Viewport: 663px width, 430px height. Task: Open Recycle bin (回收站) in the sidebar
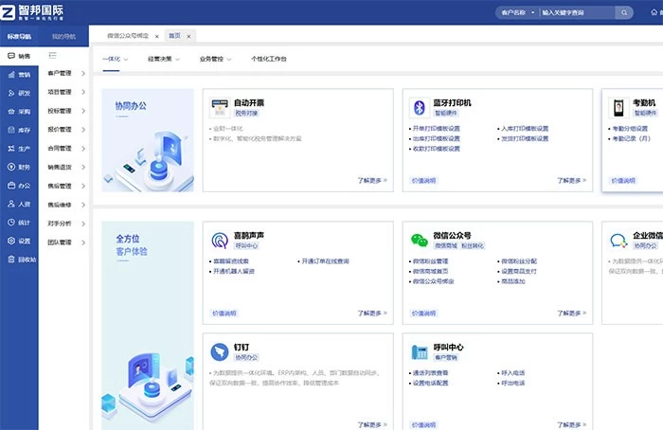pos(20,259)
